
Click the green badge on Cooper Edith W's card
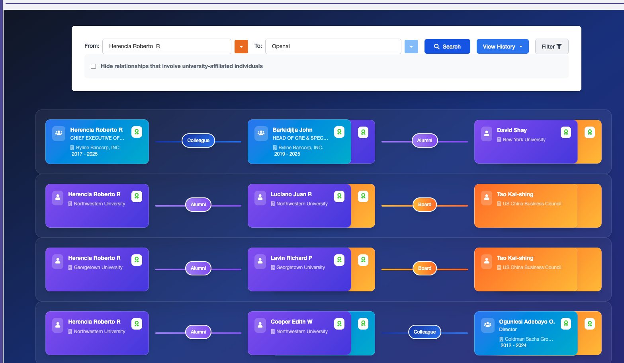pos(339,324)
